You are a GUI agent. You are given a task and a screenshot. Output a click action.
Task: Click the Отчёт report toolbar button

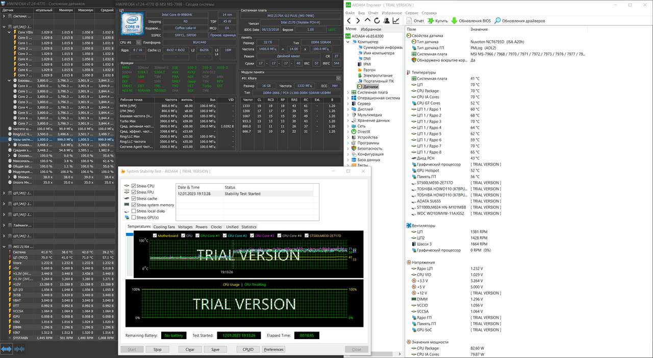tap(415, 21)
